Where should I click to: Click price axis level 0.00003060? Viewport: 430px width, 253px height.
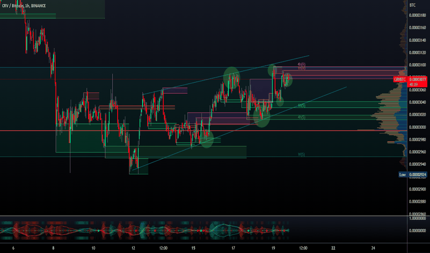418,90
